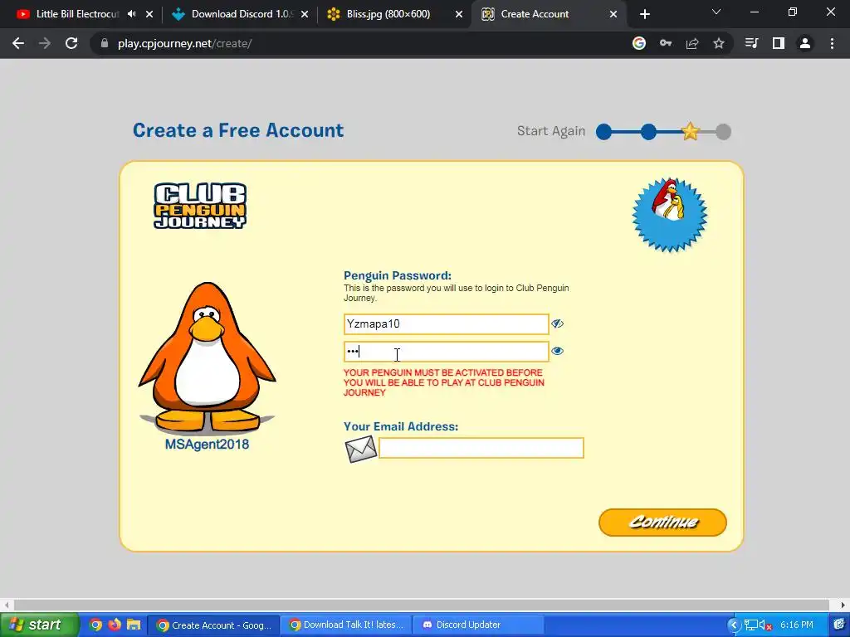Open Chrome profile avatar menu
850x637 pixels.
[805, 43]
